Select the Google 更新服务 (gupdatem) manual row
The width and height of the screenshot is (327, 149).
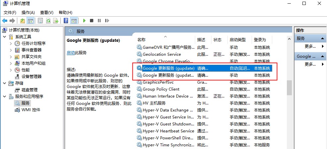click(204, 75)
